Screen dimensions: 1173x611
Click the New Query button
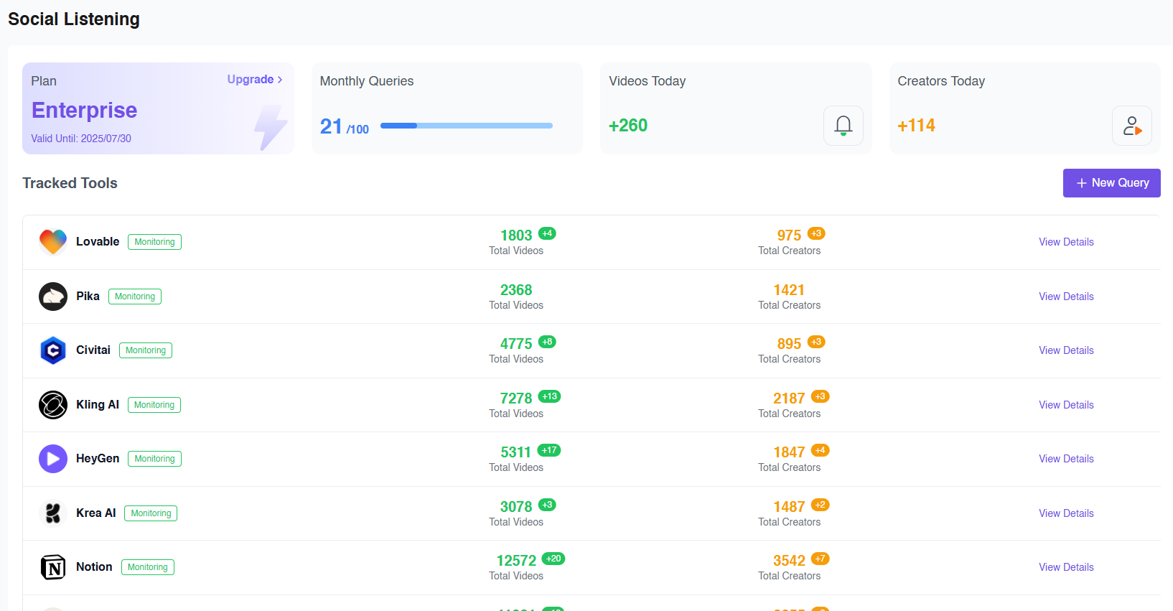(x=1112, y=183)
